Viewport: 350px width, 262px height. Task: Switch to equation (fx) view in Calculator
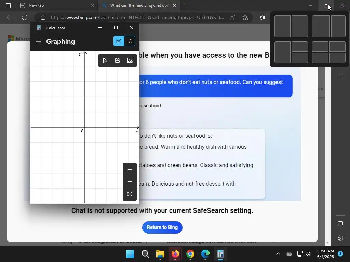130,41
